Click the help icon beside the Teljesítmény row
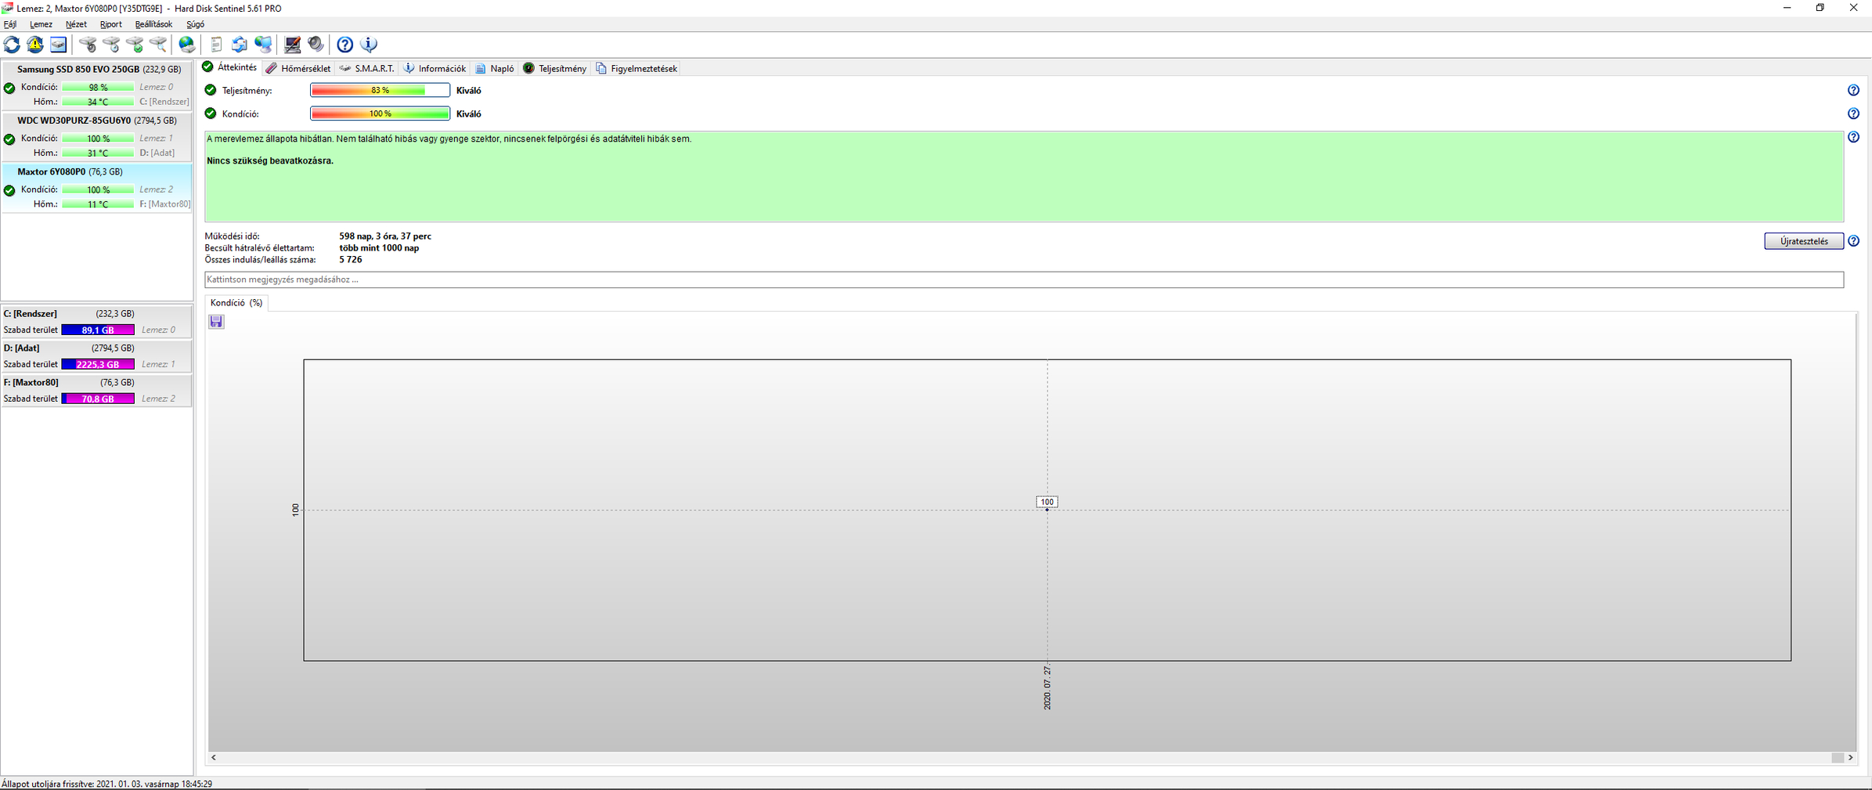 point(1853,90)
